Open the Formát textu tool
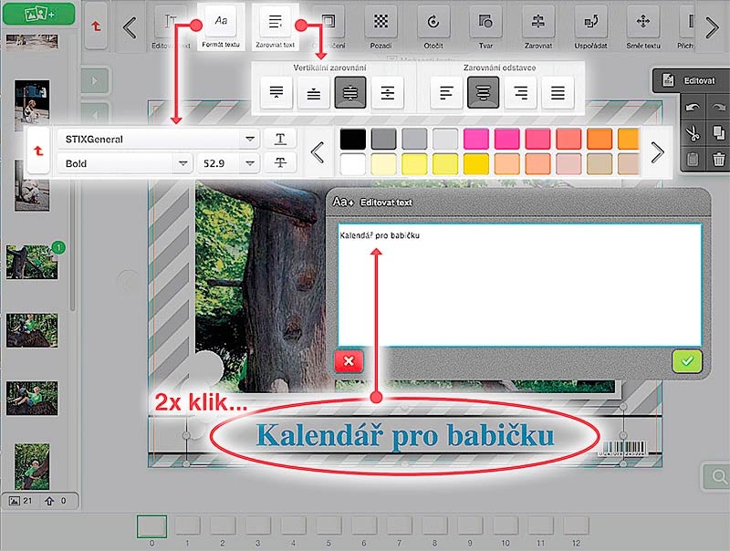Screen dimensions: 730x551 coord(221,26)
